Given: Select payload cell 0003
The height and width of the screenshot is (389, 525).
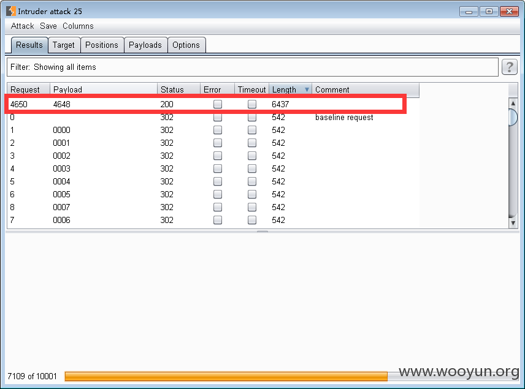Looking at the screenshot, I should (61, 168).
